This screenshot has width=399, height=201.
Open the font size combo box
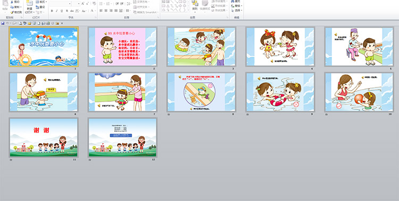tap(76, 4)
